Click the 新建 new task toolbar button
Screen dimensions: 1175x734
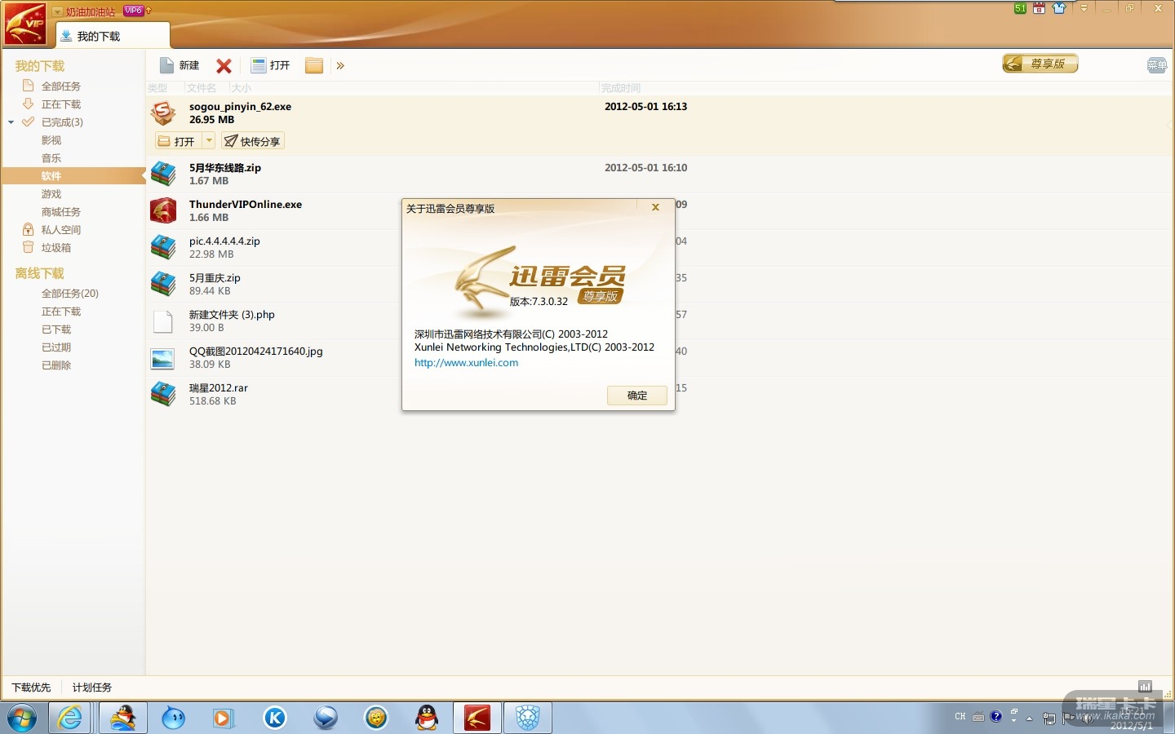pyautogui.click(x=180, y=65)
